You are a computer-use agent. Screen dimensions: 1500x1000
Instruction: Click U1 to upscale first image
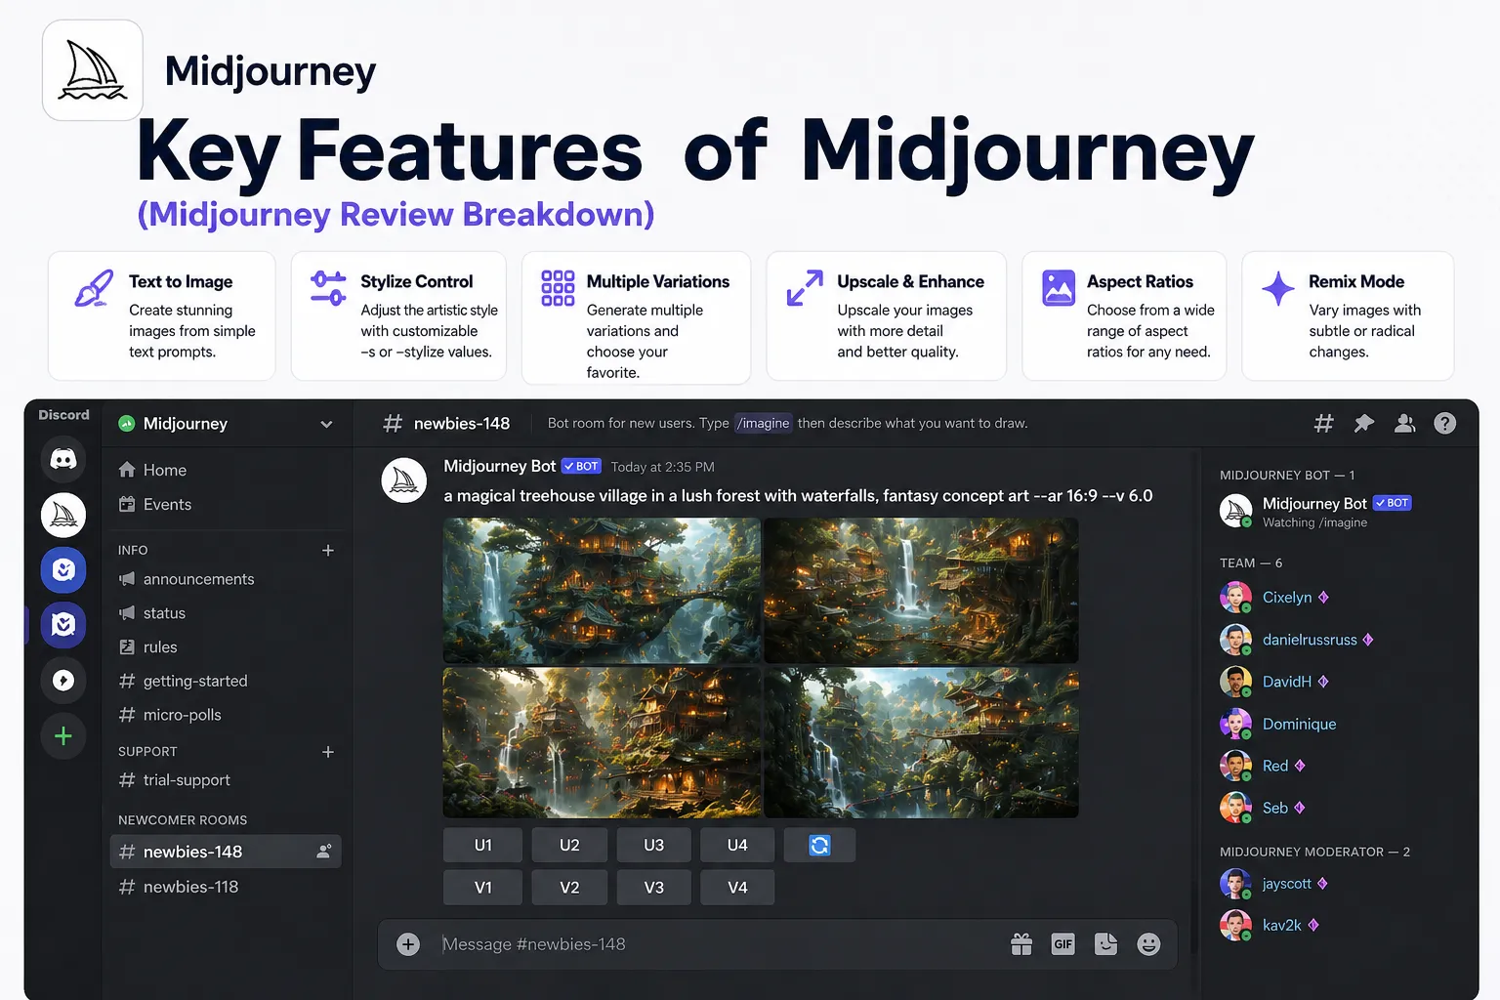tap(482, 845)
